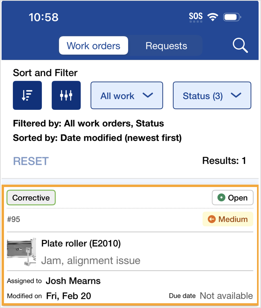Select the Work orders tab
Screen dimensions: 261x308
pyautogui.click(x=93, y=46)
